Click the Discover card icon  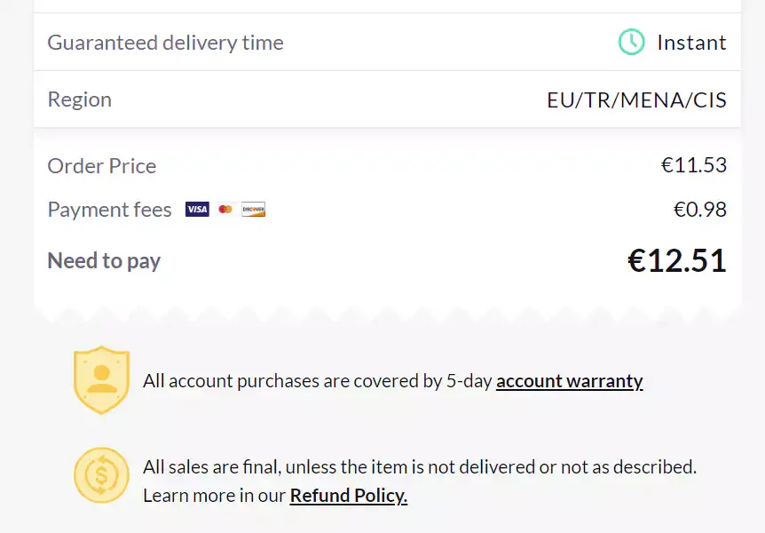pos(254,210)
